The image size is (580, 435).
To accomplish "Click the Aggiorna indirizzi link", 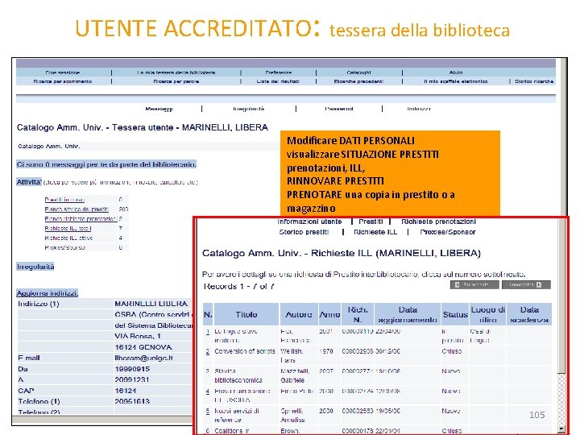I will point(48,293).
